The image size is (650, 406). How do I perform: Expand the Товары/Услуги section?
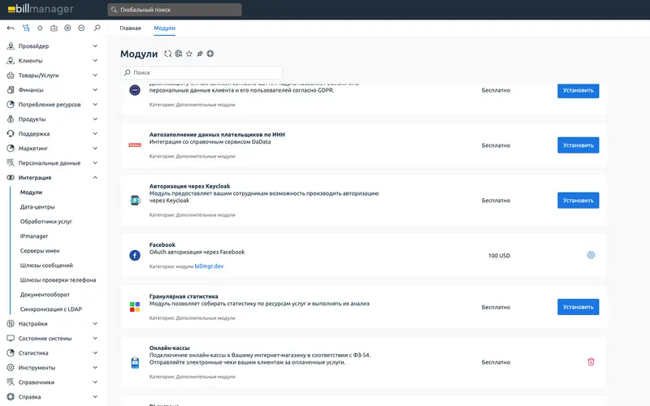click(x=95, y=75)
